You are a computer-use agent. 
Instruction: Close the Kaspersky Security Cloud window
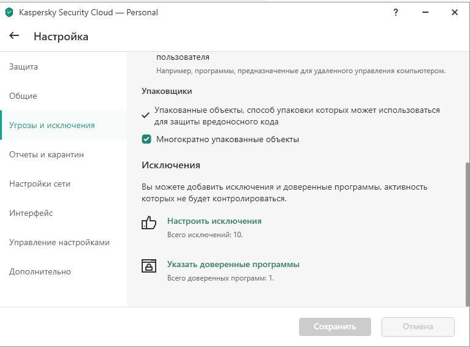[454, 12]
